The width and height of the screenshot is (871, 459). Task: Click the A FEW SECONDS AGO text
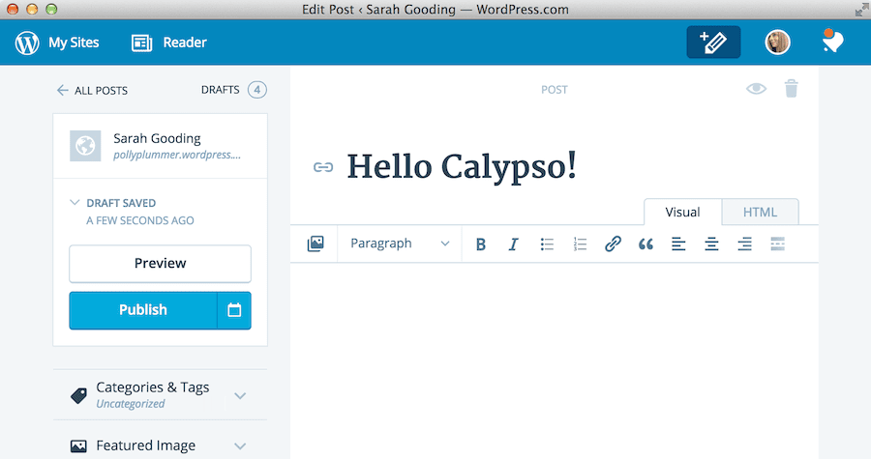point(140,220)
